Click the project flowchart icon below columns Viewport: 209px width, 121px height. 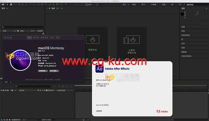(x=43, y=33)
